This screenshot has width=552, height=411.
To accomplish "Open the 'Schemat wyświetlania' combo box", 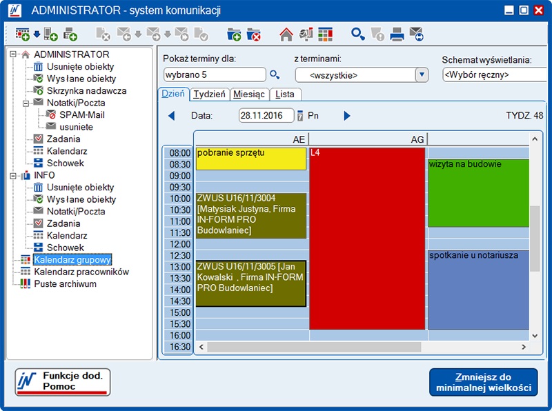I will (x=496, y=74).
